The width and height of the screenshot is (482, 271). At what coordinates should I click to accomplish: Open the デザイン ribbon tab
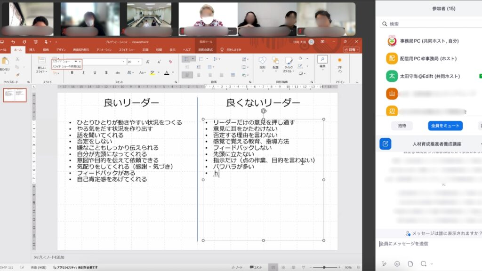61,49
